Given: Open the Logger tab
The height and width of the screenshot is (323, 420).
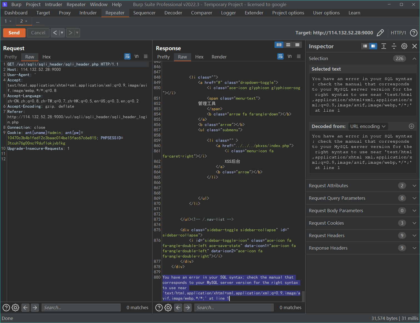Looking at the screenshot, I should click(228, 13).
